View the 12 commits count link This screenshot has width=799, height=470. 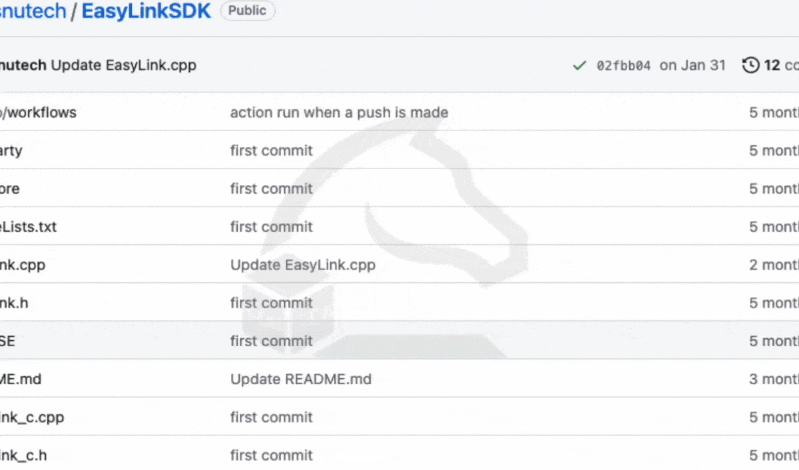point(780,65)
